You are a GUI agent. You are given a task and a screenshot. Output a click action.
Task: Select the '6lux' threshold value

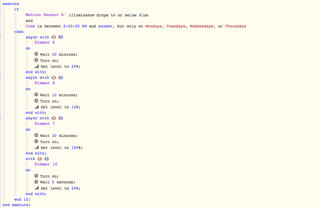(144, 15)
